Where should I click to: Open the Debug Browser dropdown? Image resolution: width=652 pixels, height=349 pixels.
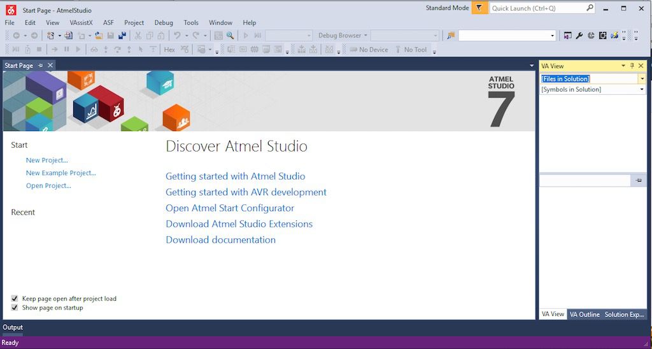[x=343, y=36]
